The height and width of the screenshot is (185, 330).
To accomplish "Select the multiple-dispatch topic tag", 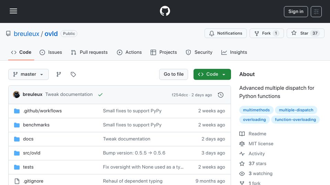I will (x=296, y=110).
